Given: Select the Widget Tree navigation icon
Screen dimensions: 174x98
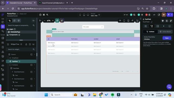Looking at the screenshot, I should point(3,27).
